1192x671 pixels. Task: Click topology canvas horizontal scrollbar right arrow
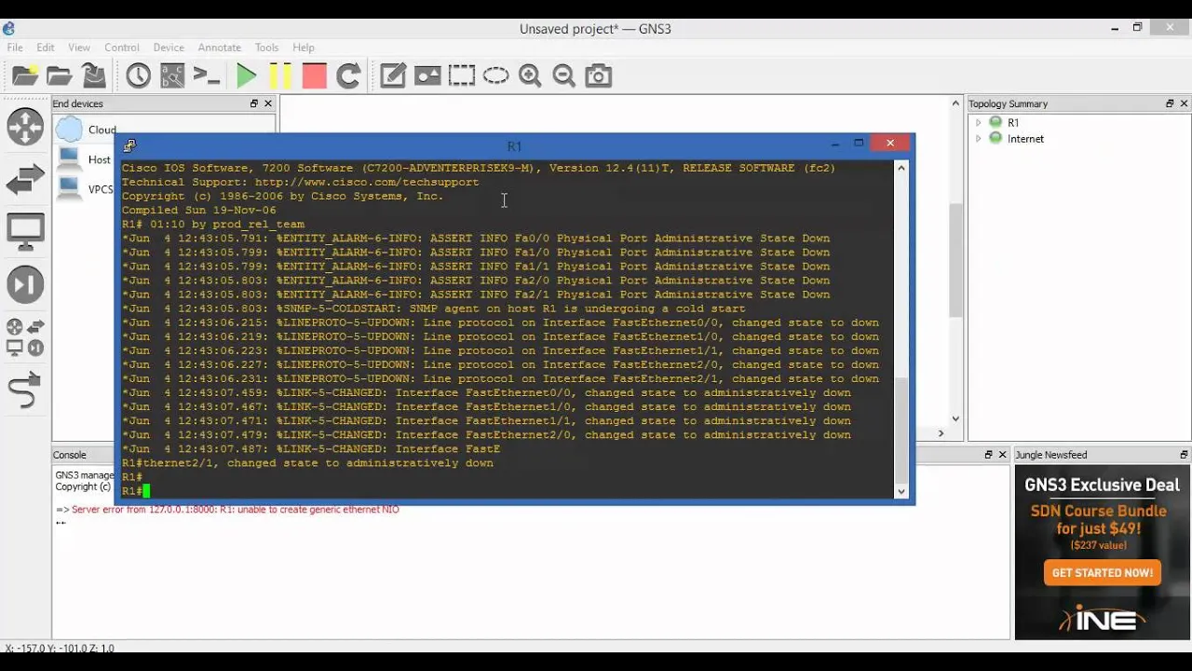pyautogui.click(x=941, y=432)
